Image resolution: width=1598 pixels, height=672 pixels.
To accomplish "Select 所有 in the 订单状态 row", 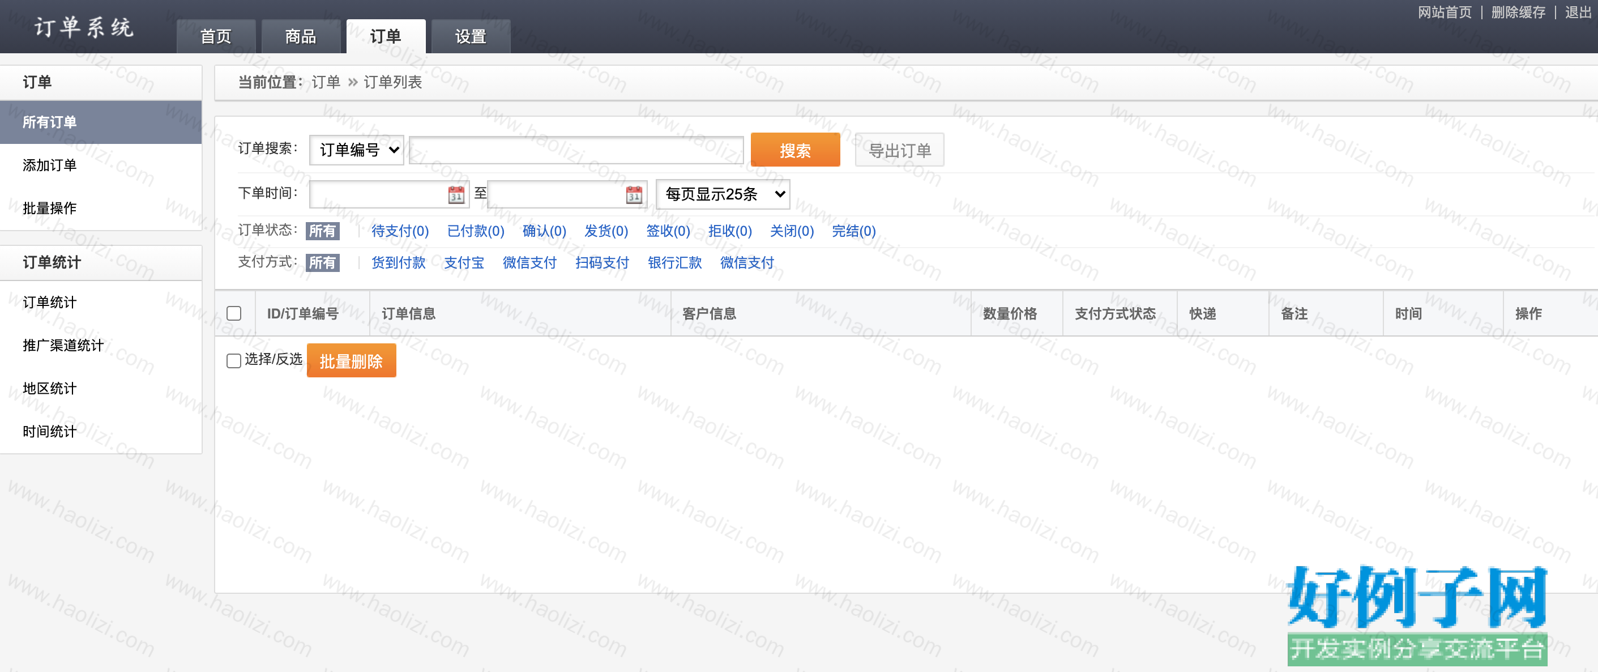I will pos(323,231).
